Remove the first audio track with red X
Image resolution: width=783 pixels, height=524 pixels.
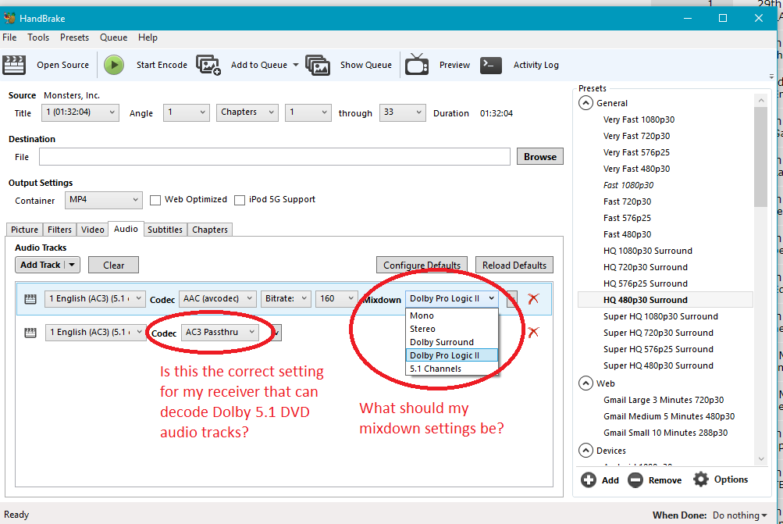click(533, 299)
